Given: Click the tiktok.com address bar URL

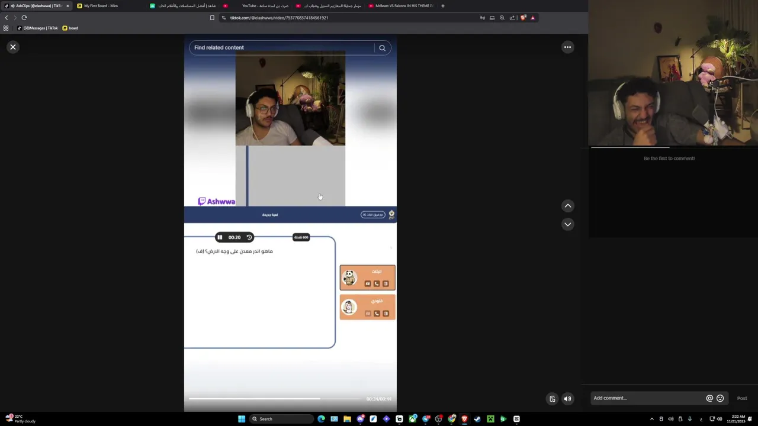Looking at the screenshot, I should pyautogui.click(x=279, y=18).
